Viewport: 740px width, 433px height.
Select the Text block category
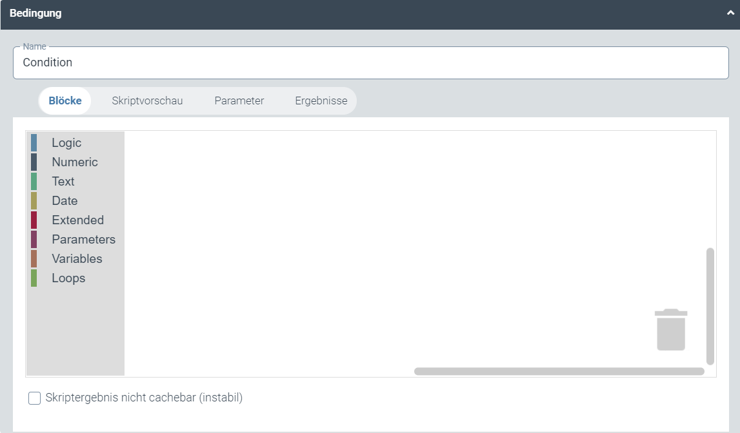coord(63,181)
